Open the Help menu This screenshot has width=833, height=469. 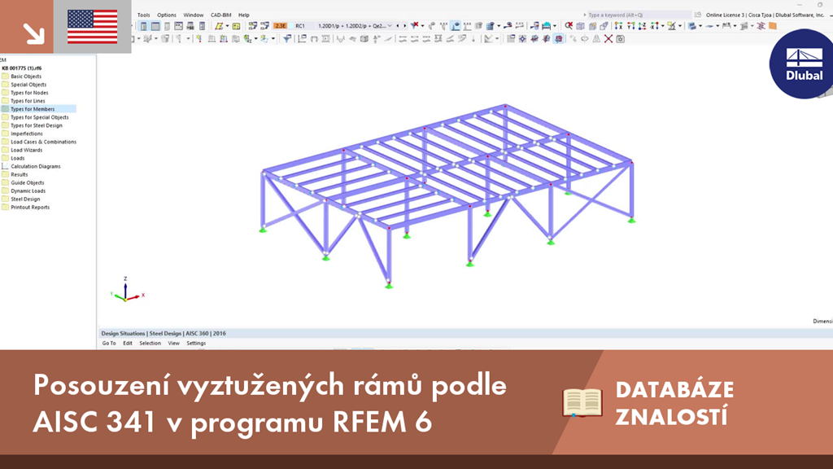coord(244,15)
